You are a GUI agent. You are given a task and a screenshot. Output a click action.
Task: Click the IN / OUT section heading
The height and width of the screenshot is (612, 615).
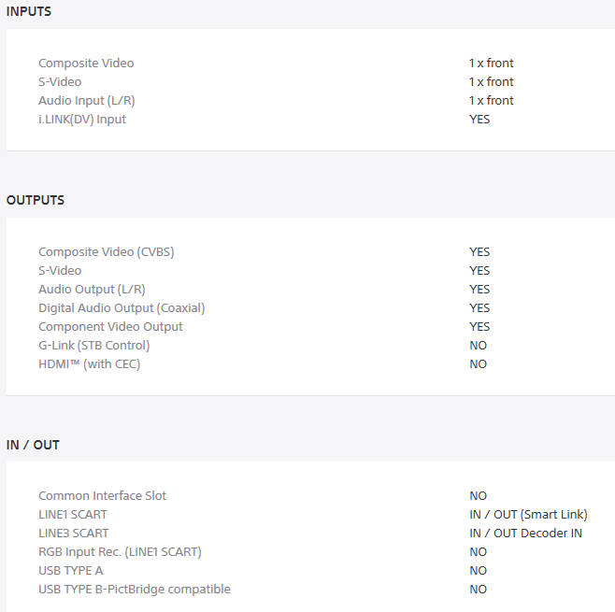pyautogui.click(x=33, y=445)
